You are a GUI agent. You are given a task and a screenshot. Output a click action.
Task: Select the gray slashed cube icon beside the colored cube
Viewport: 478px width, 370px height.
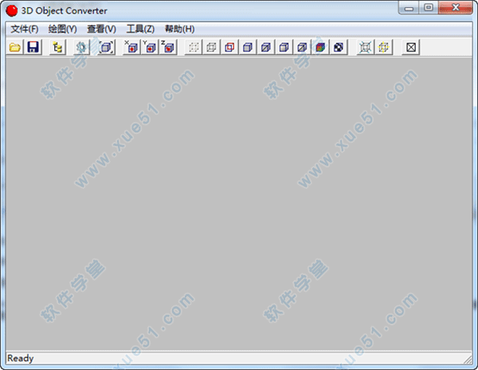(302, 47)
